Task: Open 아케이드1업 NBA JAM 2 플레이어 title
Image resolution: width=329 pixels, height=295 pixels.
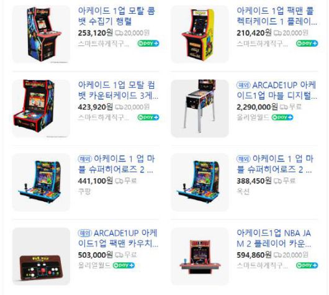Action: (x=274, y=238)
